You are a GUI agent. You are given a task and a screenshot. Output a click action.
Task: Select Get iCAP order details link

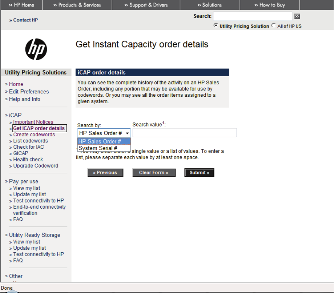39,128
